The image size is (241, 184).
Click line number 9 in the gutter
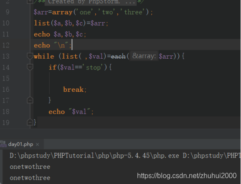[7, 12]
